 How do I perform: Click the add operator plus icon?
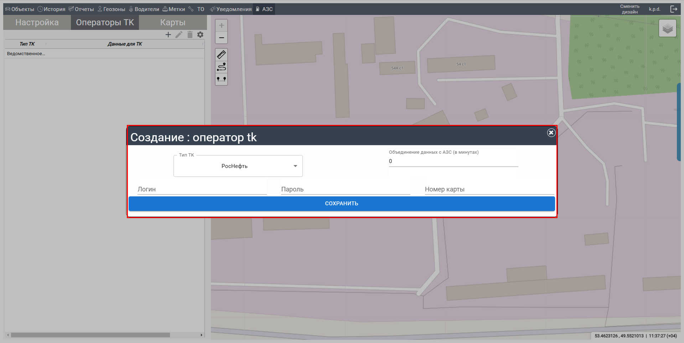168,35
